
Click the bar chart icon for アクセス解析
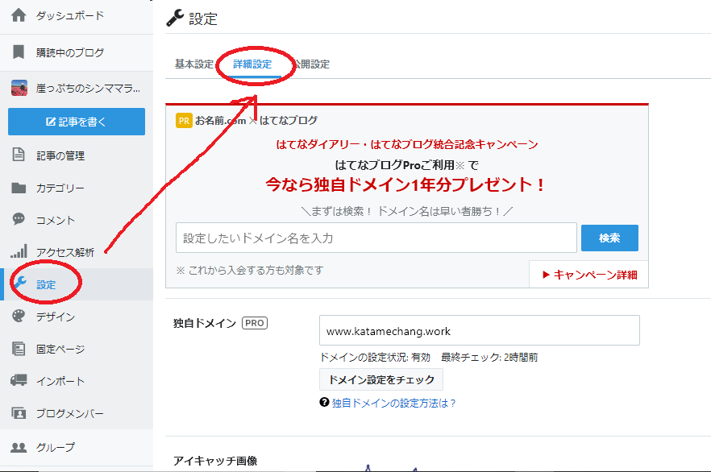pyautogui.click(x=19, y=251)
